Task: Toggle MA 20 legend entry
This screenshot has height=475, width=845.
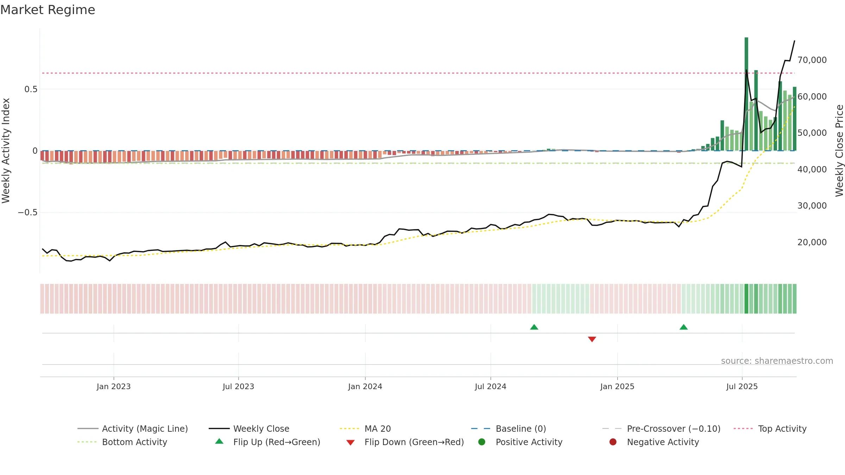Action: pyautogui.click(x=365, y=429)
